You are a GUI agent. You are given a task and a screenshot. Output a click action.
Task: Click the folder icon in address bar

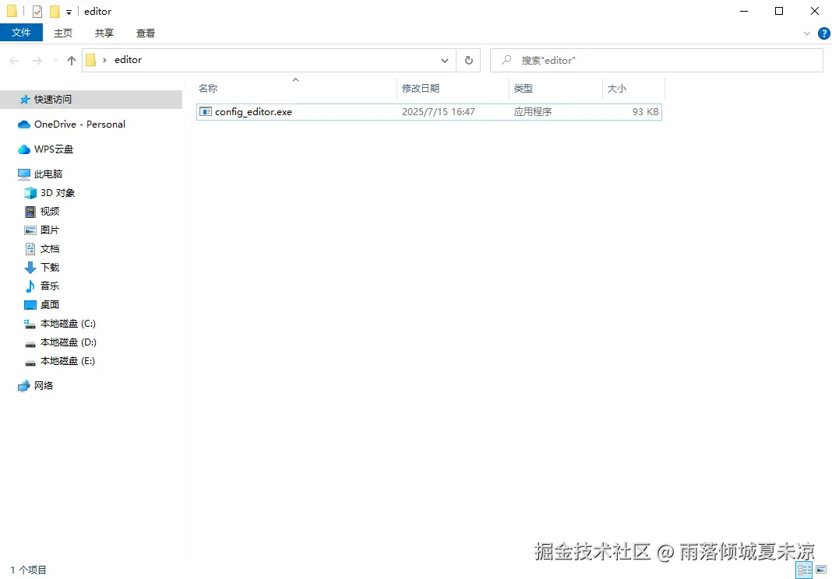pyautogui.click(x=90, y=60)
